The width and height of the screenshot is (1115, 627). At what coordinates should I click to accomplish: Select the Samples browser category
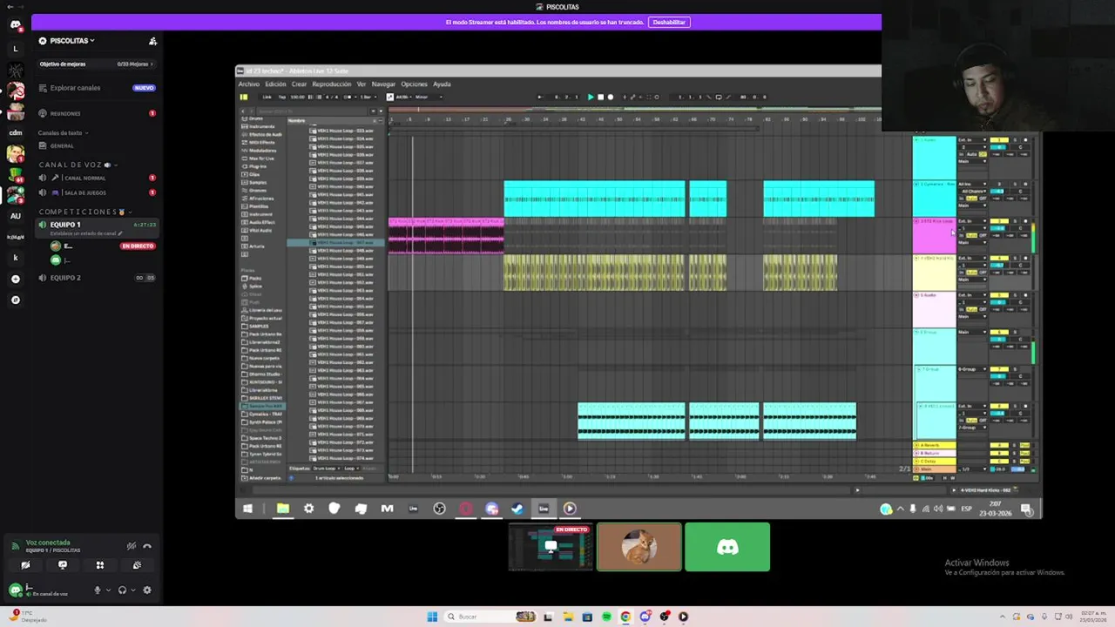(x=258, y=182)
